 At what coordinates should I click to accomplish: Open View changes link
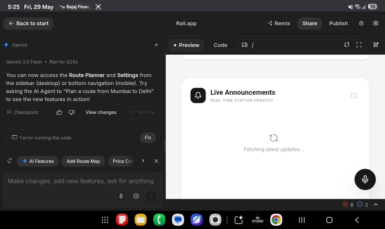pos(101,112)
